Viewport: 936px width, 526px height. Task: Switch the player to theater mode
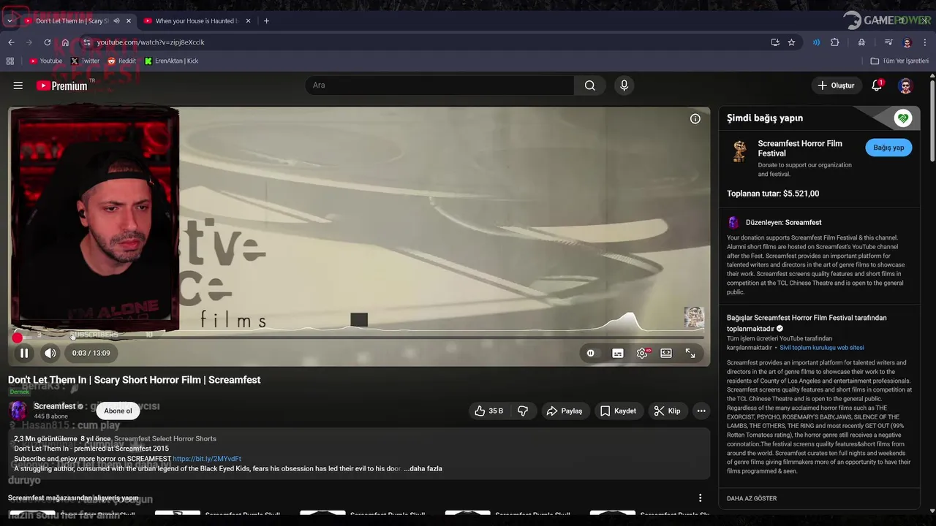tap(666, 354)
